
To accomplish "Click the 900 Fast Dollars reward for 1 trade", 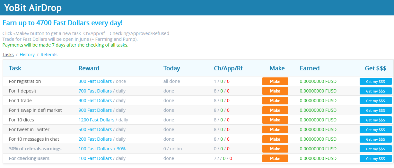I will [x=95, y=101].
